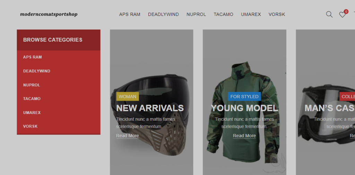Click Read More under New Arrivals
The height and width of the screenshot is (175, 355).
click(128, 136)
